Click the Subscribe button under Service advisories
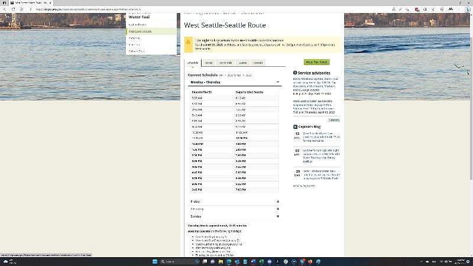This screenshot has height=266, width=473. [333, 120]
